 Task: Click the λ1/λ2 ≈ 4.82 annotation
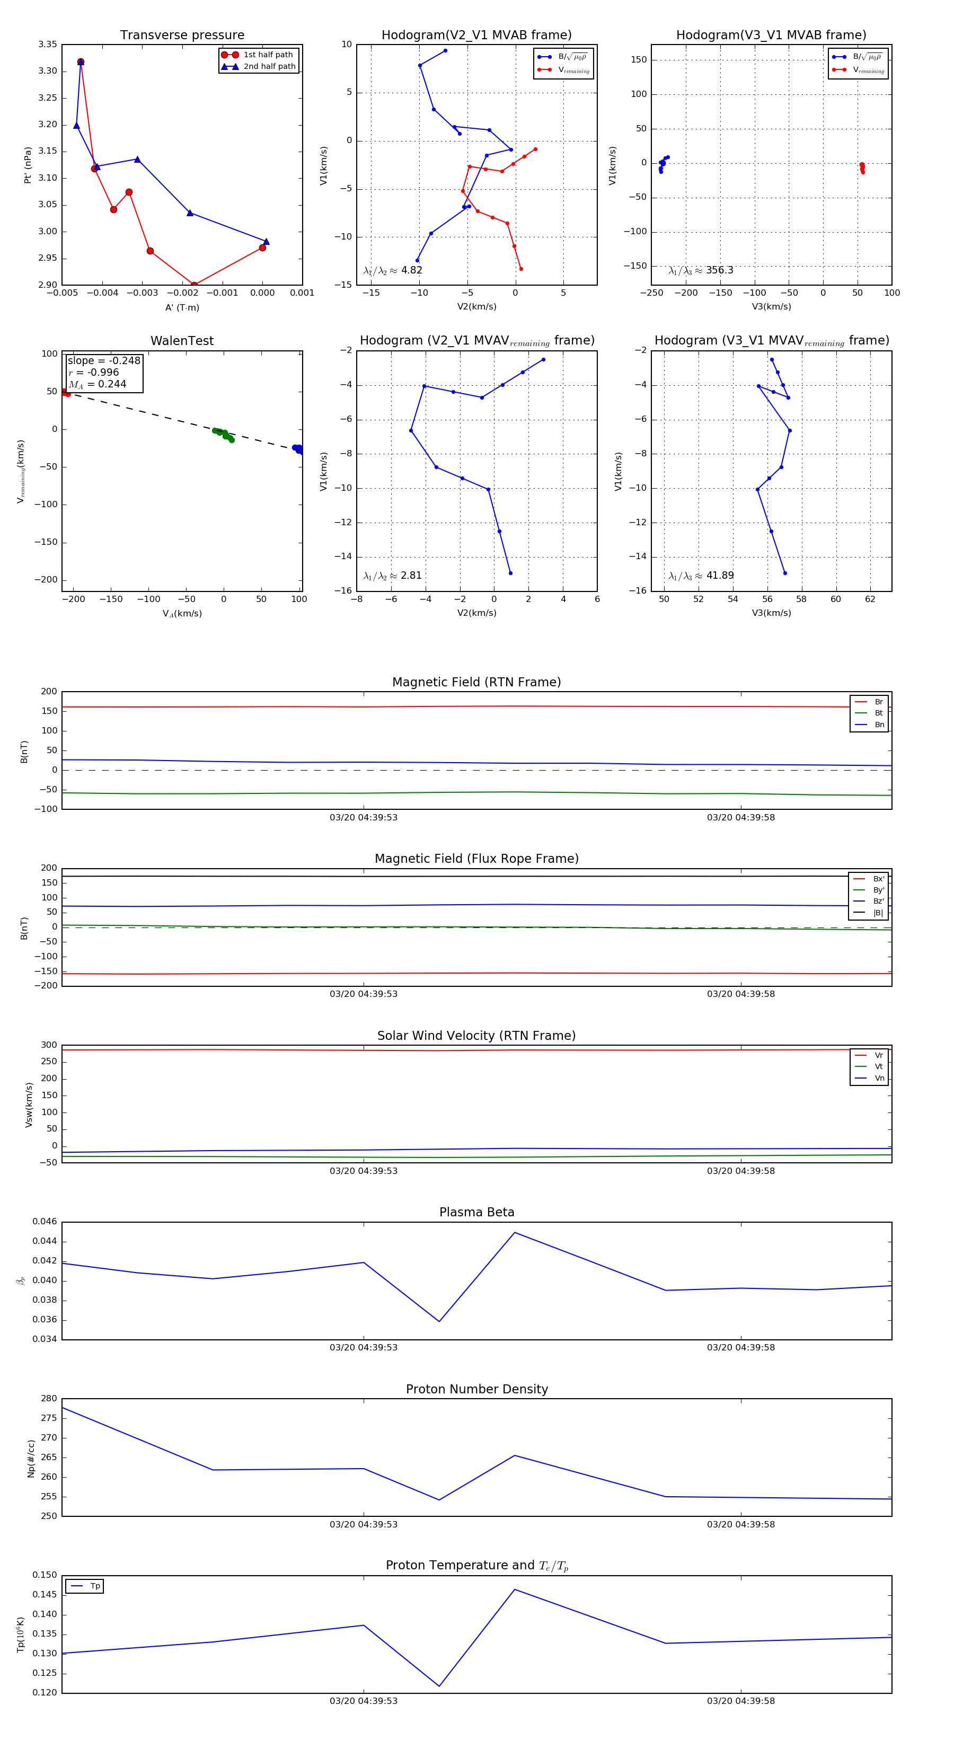pos(392,270)
